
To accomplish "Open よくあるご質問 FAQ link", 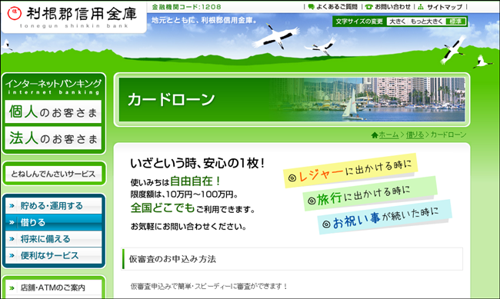I will tap(337, 7).
